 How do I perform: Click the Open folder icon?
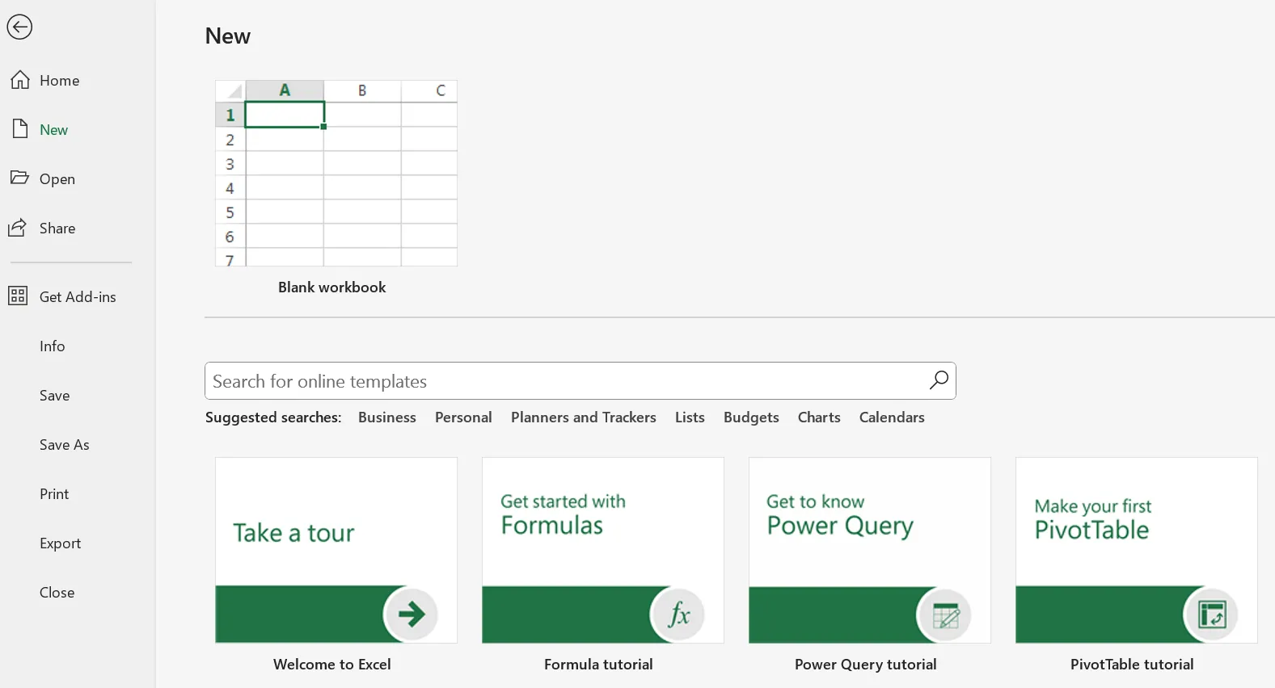click(19, 178)
